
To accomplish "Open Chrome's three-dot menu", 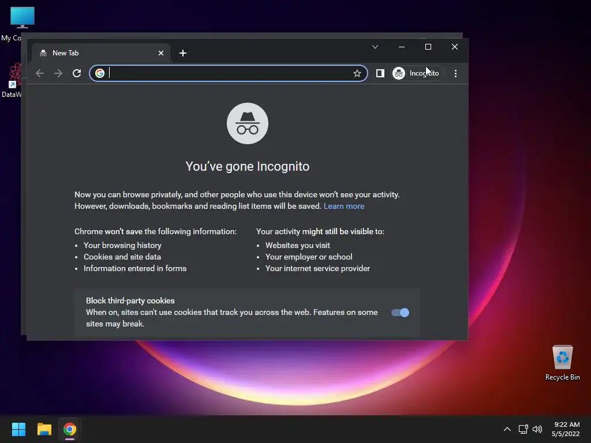I will coord(456,73).
